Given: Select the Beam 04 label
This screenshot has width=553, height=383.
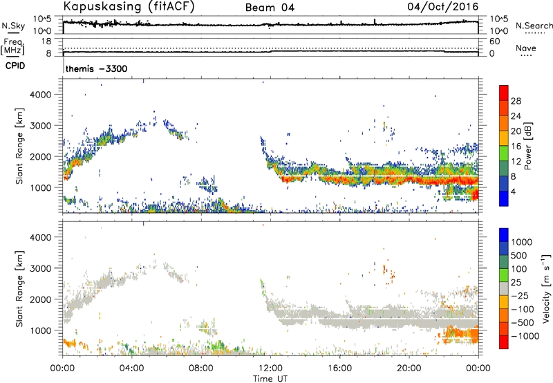Looking at the screenshot, I should pos(270,8).
